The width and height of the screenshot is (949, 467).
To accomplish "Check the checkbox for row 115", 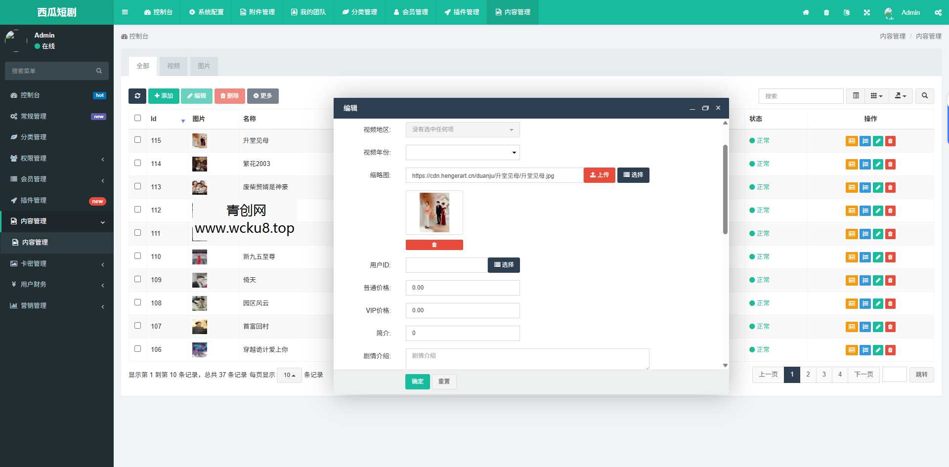I will coord(138,140).
